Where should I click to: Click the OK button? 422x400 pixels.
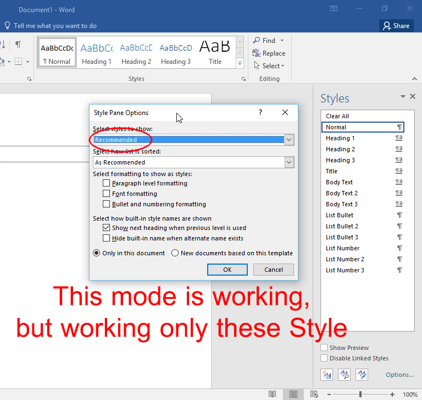coord(227,270)
